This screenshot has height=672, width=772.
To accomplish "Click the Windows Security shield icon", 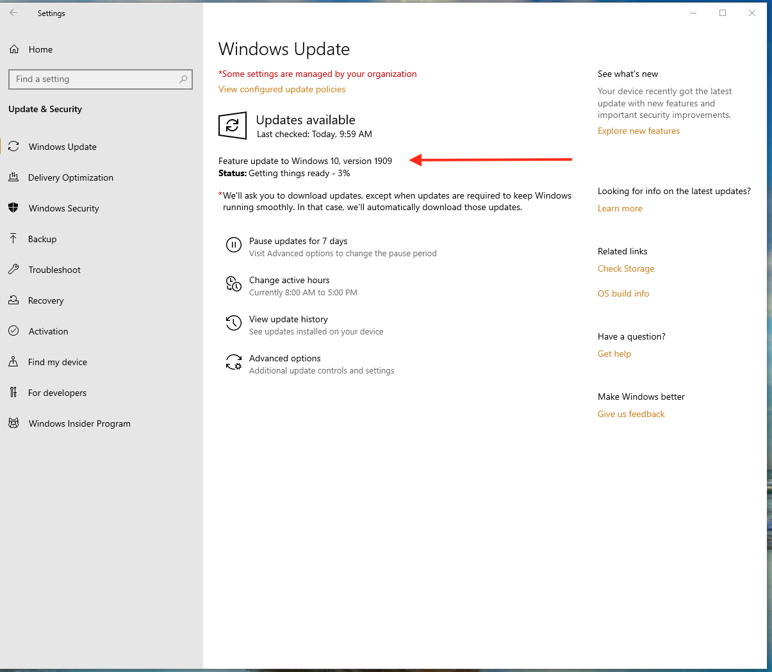I will pos(13,208).
